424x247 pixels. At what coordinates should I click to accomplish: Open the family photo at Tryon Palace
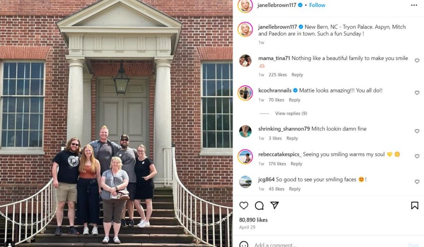tap(116, 123)
